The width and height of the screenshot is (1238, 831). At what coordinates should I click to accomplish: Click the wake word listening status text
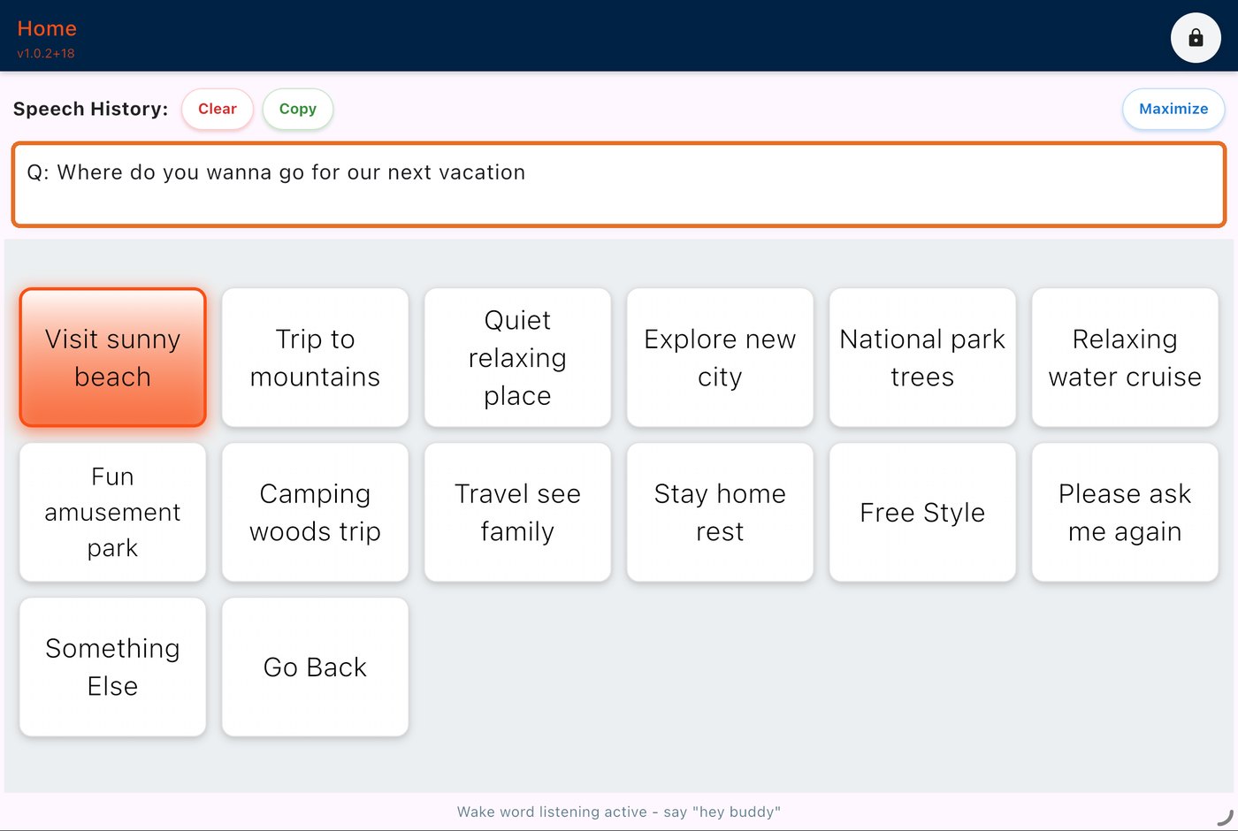point(619,812)
